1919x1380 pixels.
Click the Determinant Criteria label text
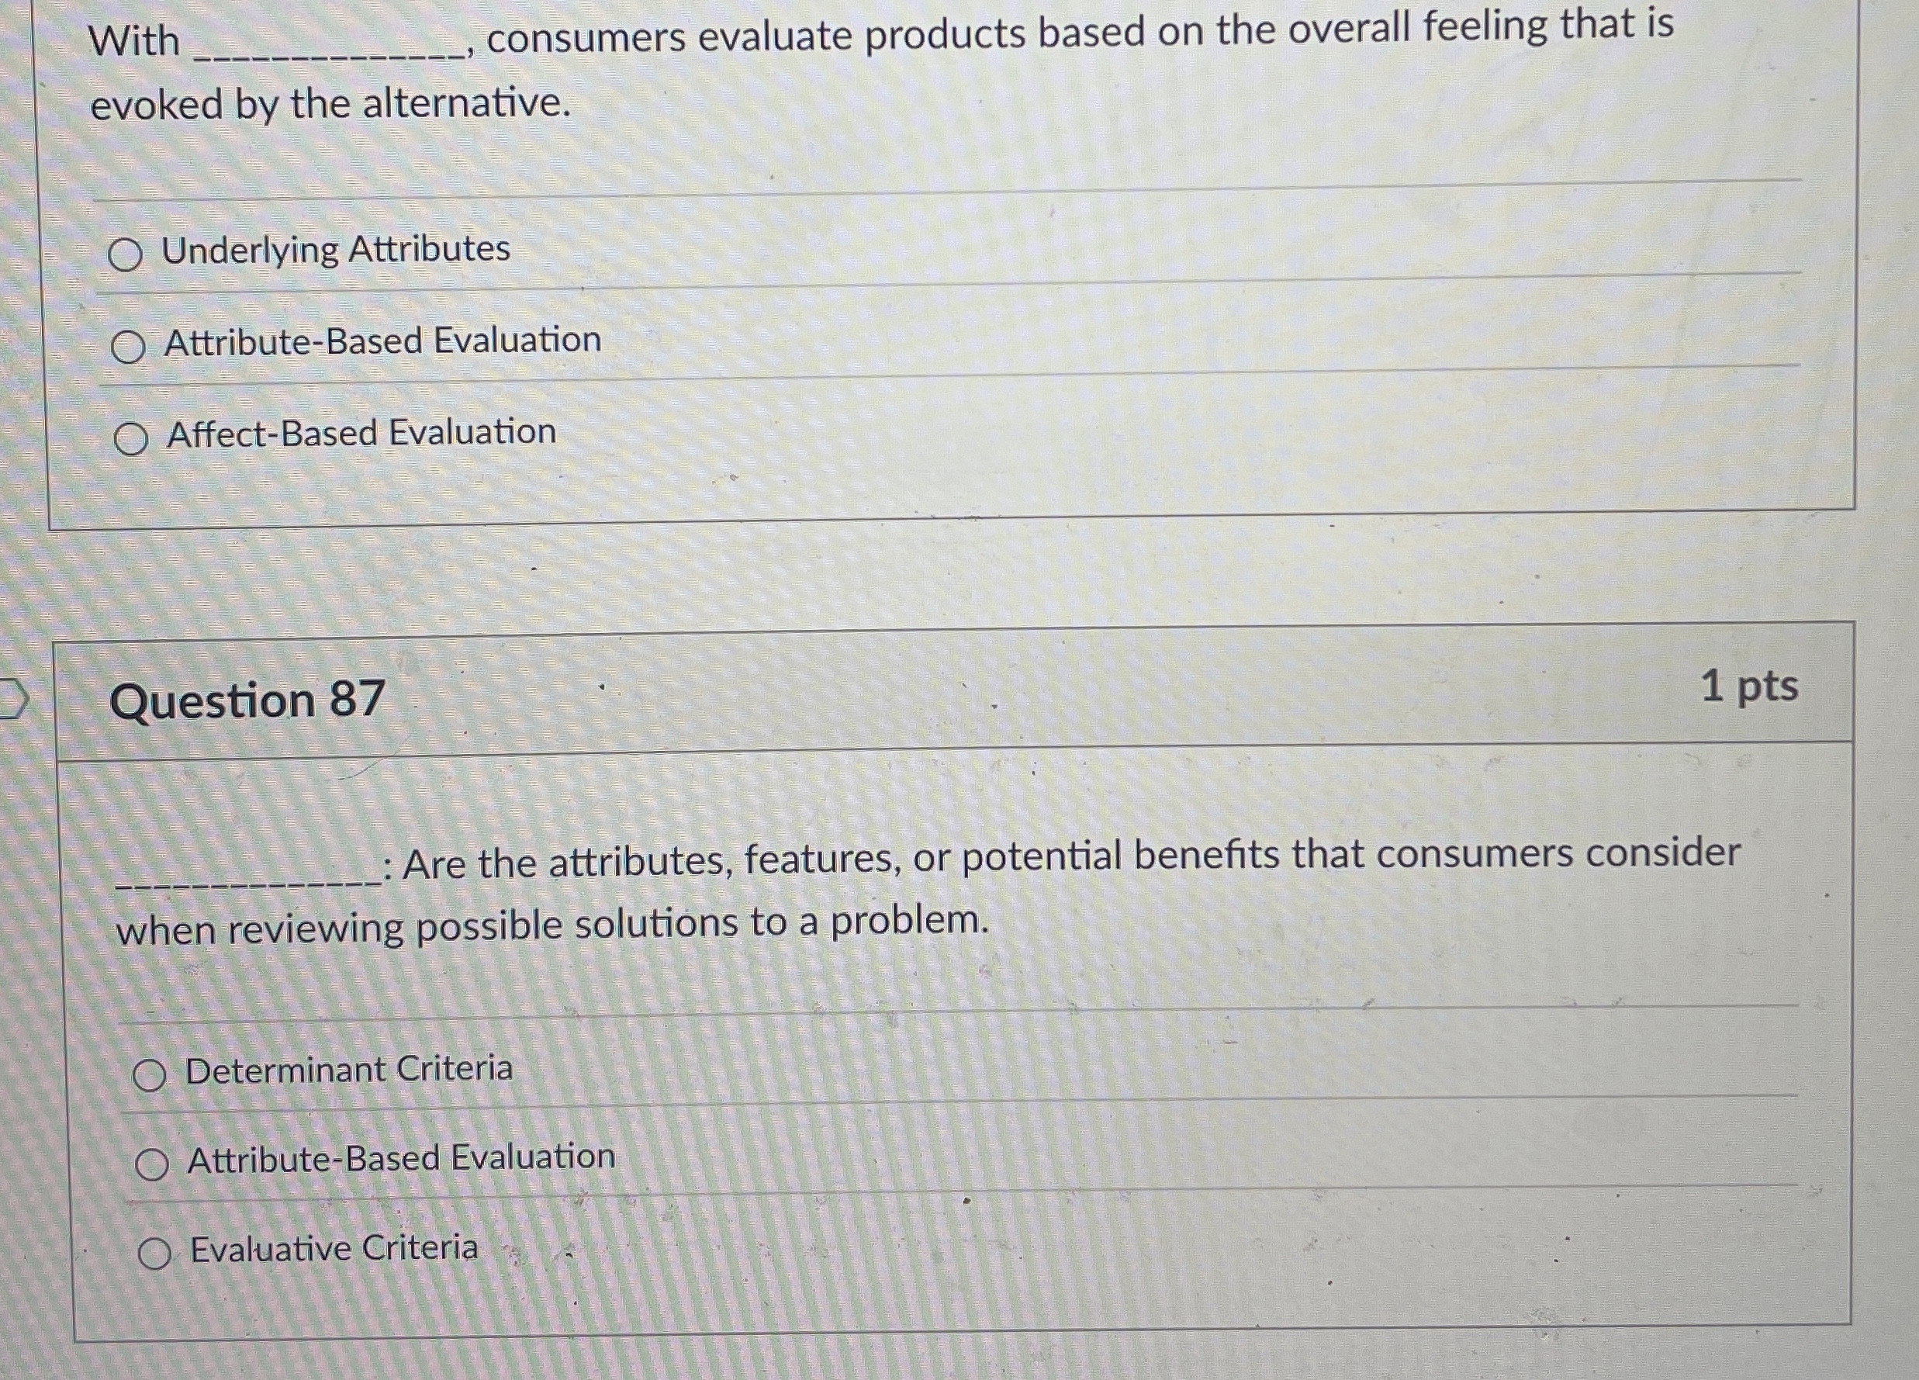coord(350,1070)
